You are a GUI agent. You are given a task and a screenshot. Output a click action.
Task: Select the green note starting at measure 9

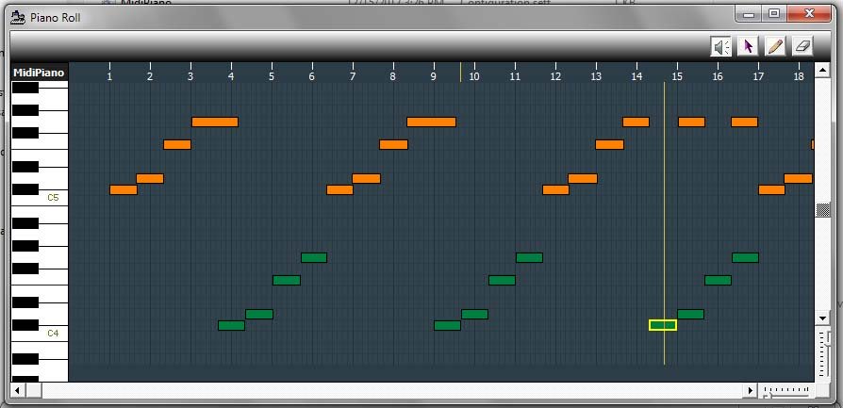[447, 325]
